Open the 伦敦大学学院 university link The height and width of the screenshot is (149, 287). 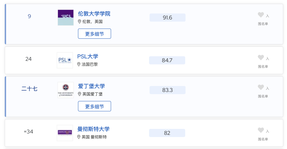[94, 14]
